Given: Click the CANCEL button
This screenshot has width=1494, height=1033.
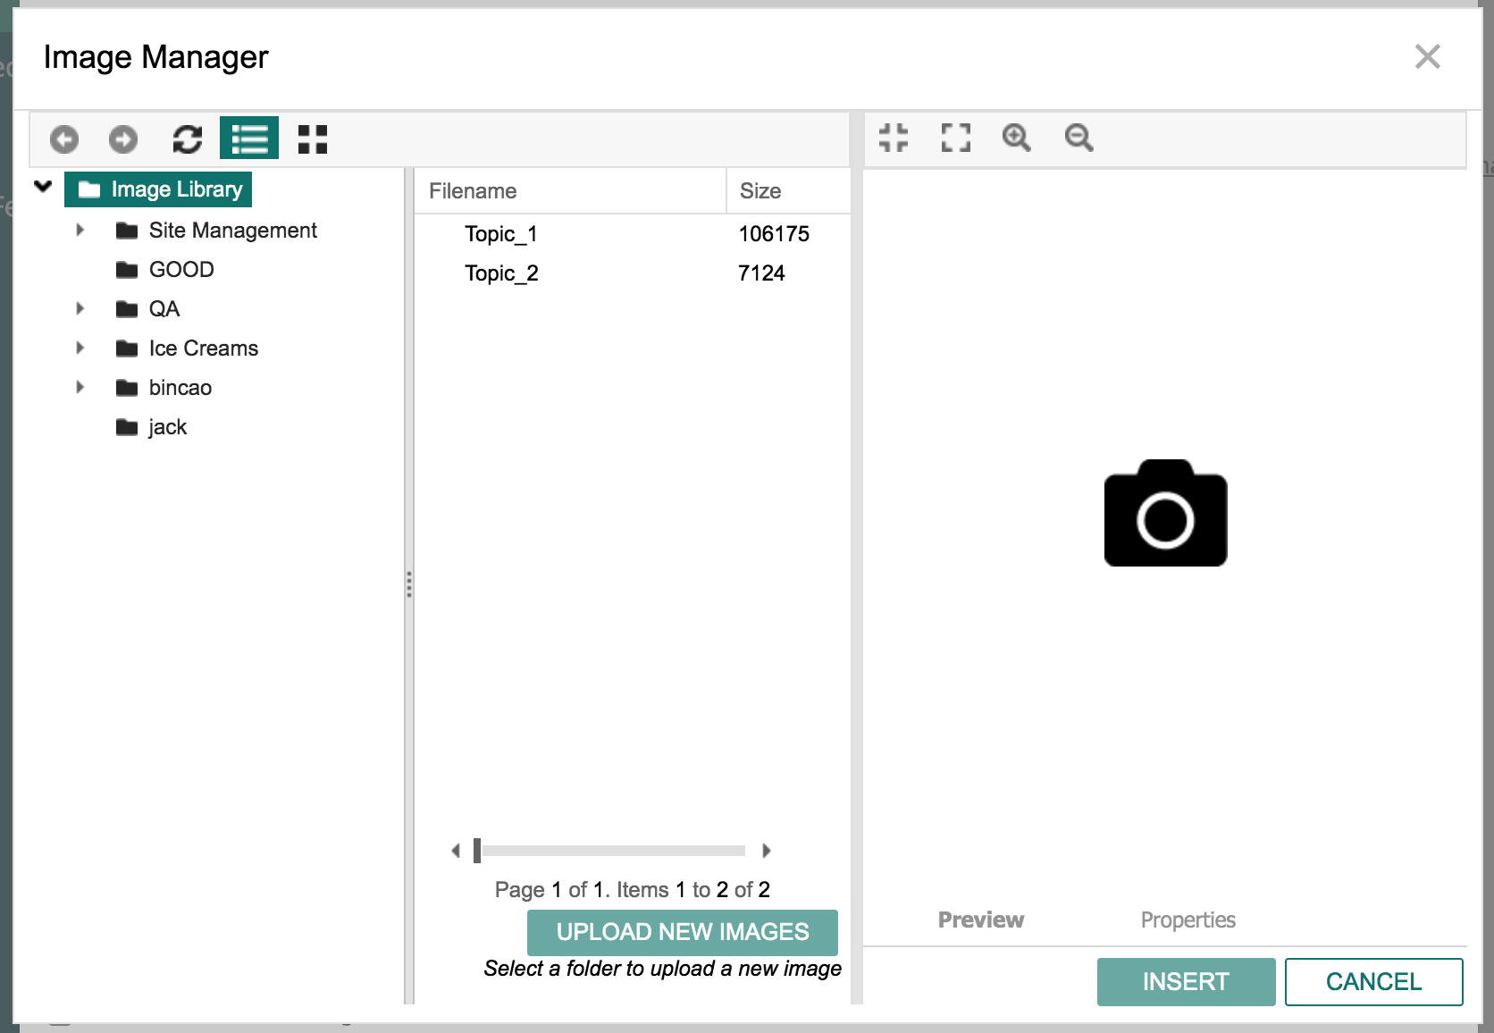Looking at the screenshot, I should (x=1373, y=981).
